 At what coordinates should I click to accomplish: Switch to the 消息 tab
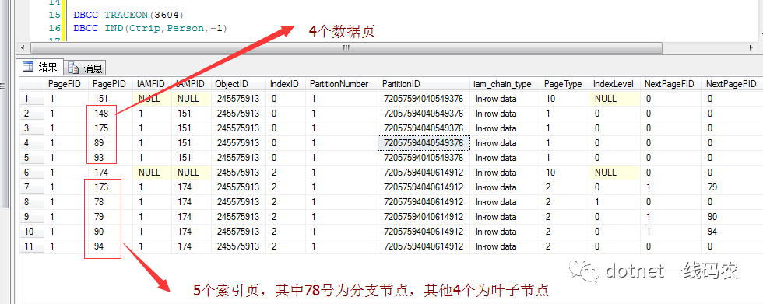pos(85,68)
